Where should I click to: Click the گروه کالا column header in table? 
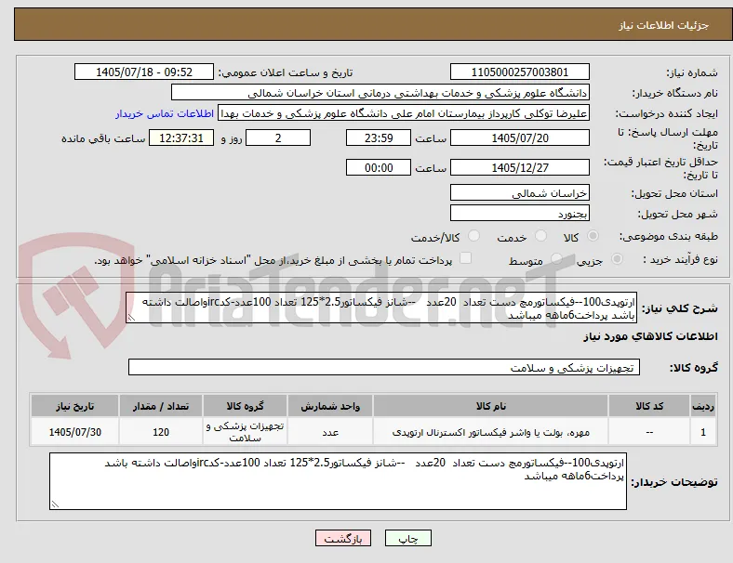point(245,406)
